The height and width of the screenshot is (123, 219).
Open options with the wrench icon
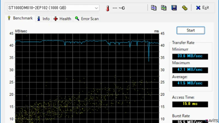pos(185,8)
